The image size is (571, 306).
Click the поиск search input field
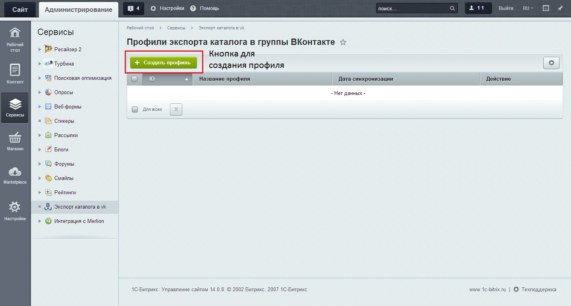[413, 8]
